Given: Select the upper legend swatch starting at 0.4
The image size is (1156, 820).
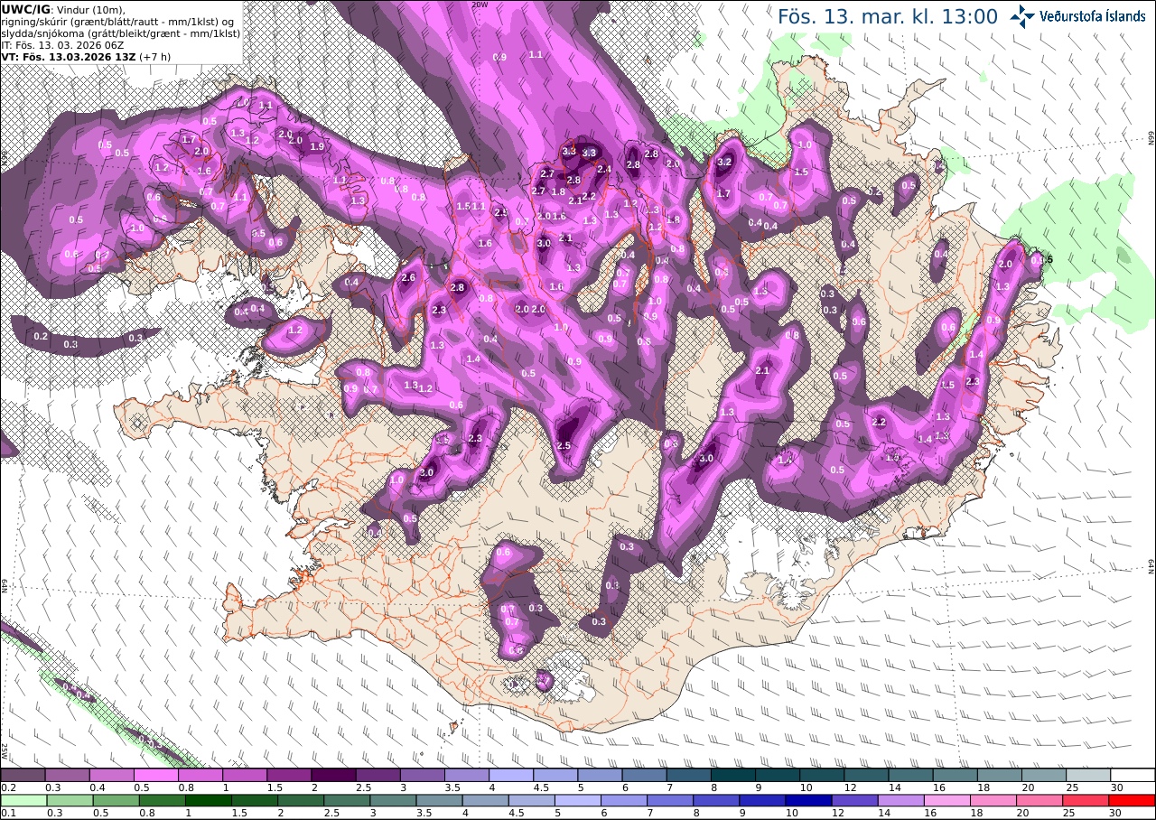Looking at the screenshot, I should [111, 775].
